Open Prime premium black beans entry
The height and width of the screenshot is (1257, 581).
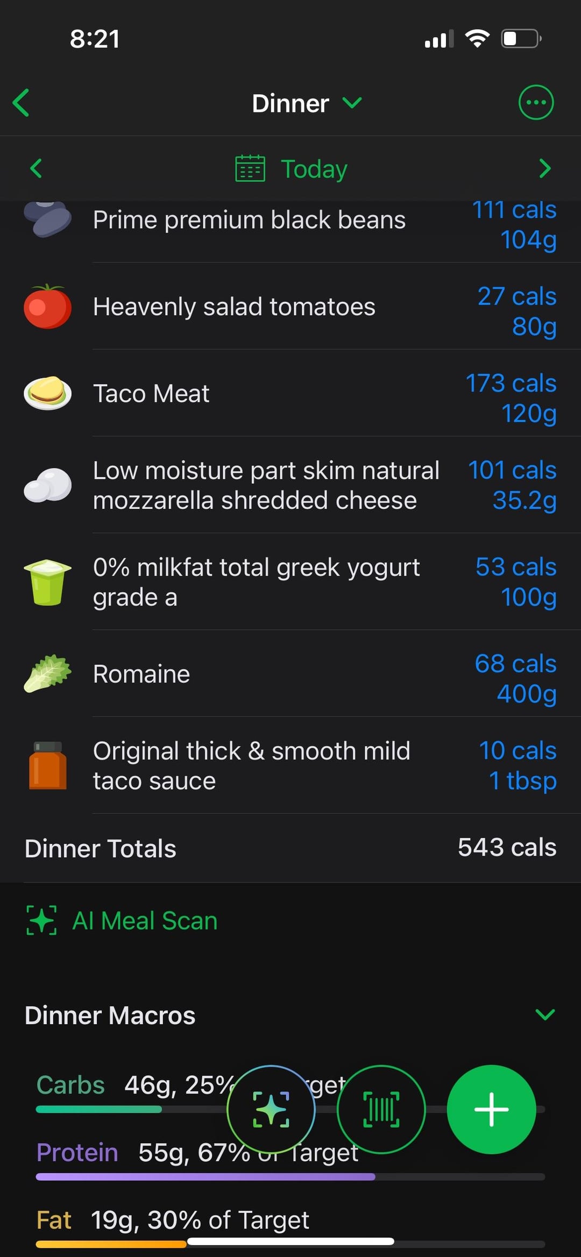coord(249,221)
